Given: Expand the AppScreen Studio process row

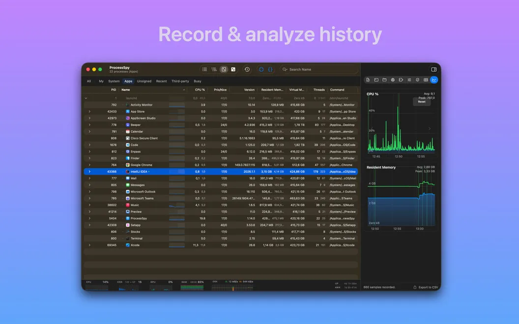Looking at the screenshot, I should [x=89, y=118].
